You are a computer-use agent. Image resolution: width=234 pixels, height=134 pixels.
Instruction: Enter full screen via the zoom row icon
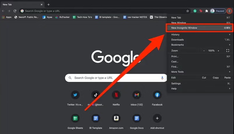228,51
